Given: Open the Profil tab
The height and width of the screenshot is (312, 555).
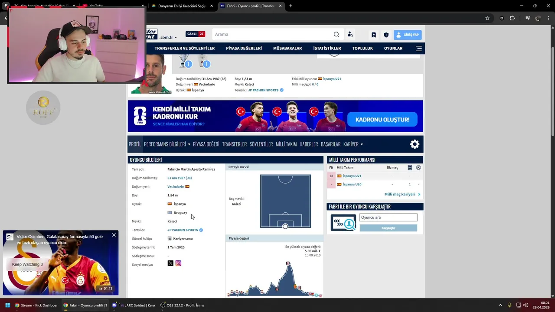Looking at the screenshot, I should coord(135,144).
